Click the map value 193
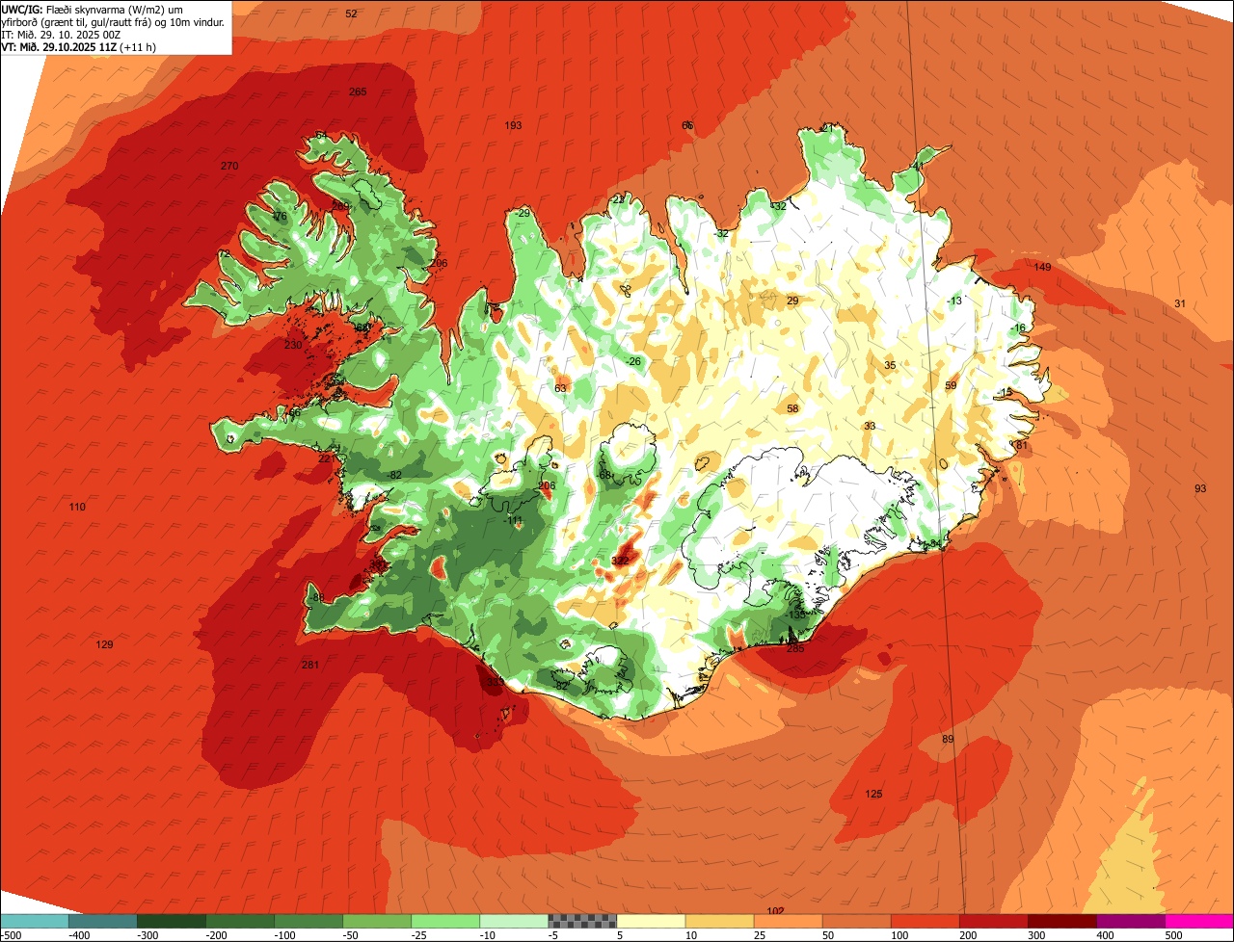This screenshot has width=1234, height=942. click(513, 125)
